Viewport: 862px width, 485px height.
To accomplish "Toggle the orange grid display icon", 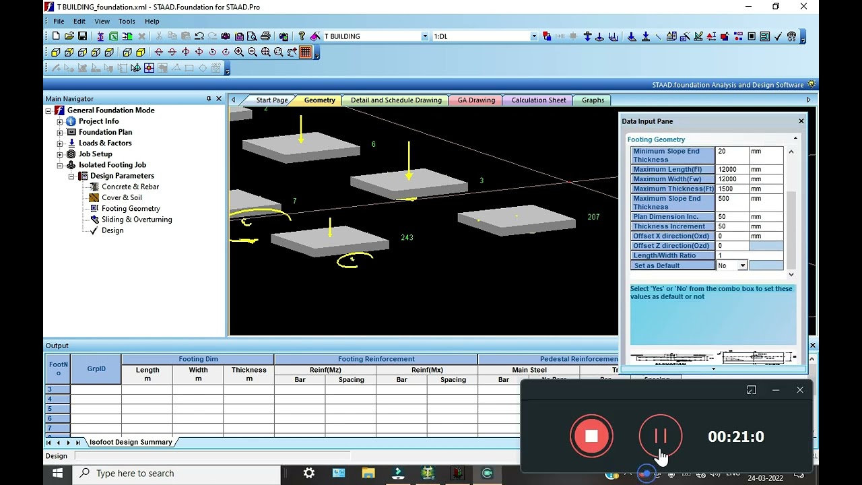I will (x=306, y=52).
